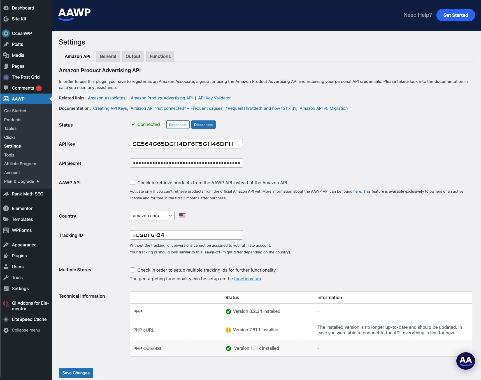Switch to the Amazon API tab
Viewport: 481px width, 380px height.
(78, 56)
